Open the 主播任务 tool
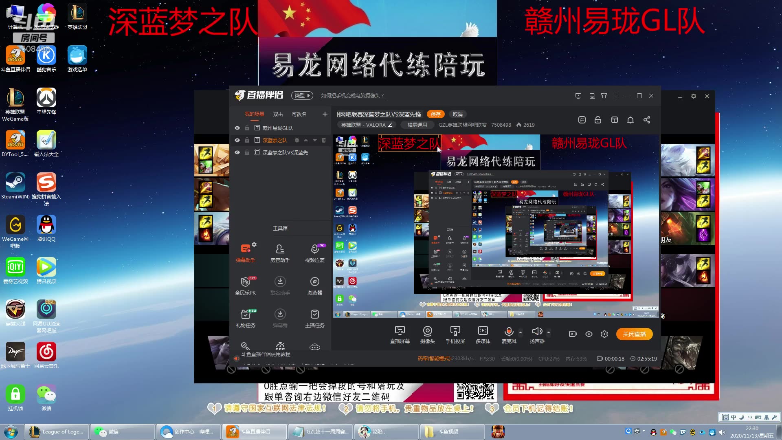This screenshot has width=782, height=440. click(314, 318)
